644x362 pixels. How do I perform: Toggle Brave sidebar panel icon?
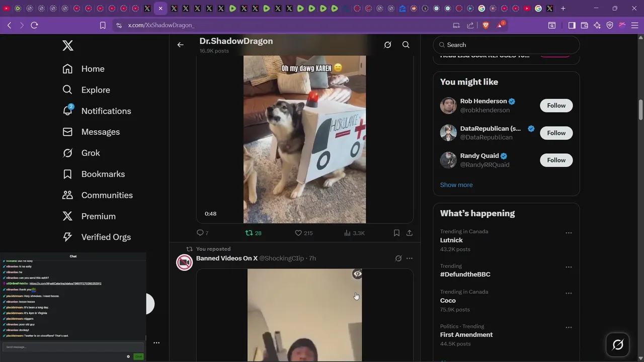572,25
